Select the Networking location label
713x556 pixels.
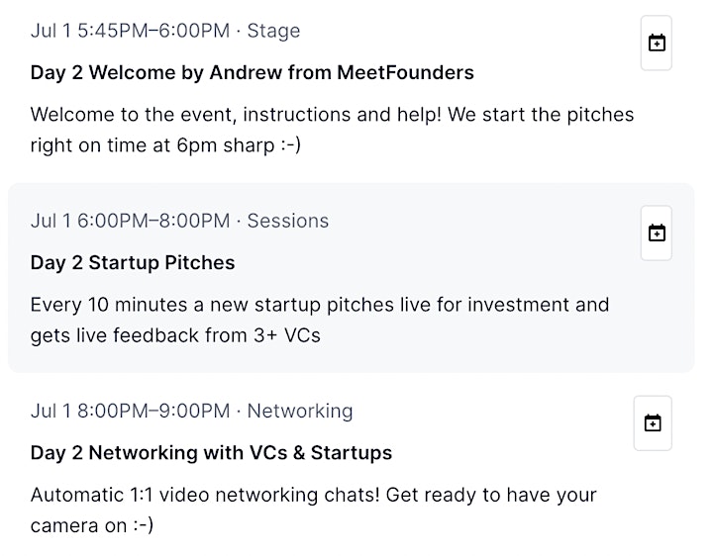click(x=300, y=412)
